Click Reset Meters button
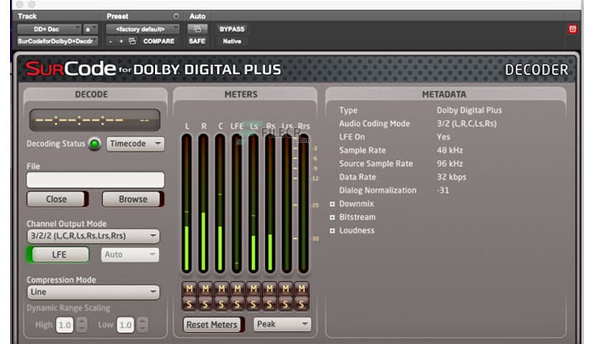The image size is (594, 344). [x=214, y=325]
